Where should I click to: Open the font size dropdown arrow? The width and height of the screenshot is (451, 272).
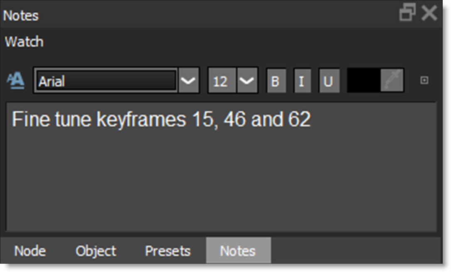[247, 81]
